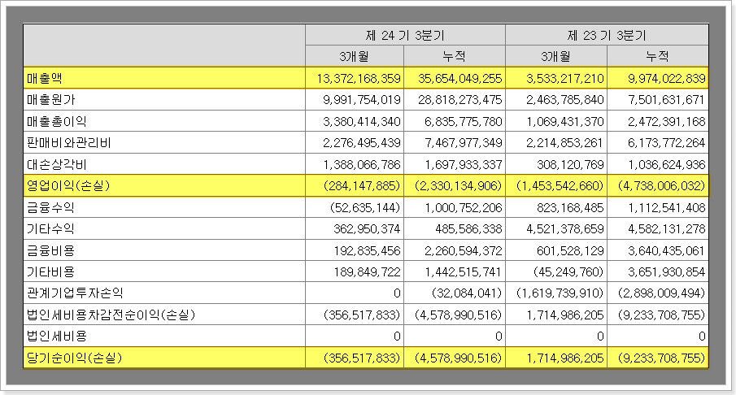Click the value 308,120,769

click(570, 165)
